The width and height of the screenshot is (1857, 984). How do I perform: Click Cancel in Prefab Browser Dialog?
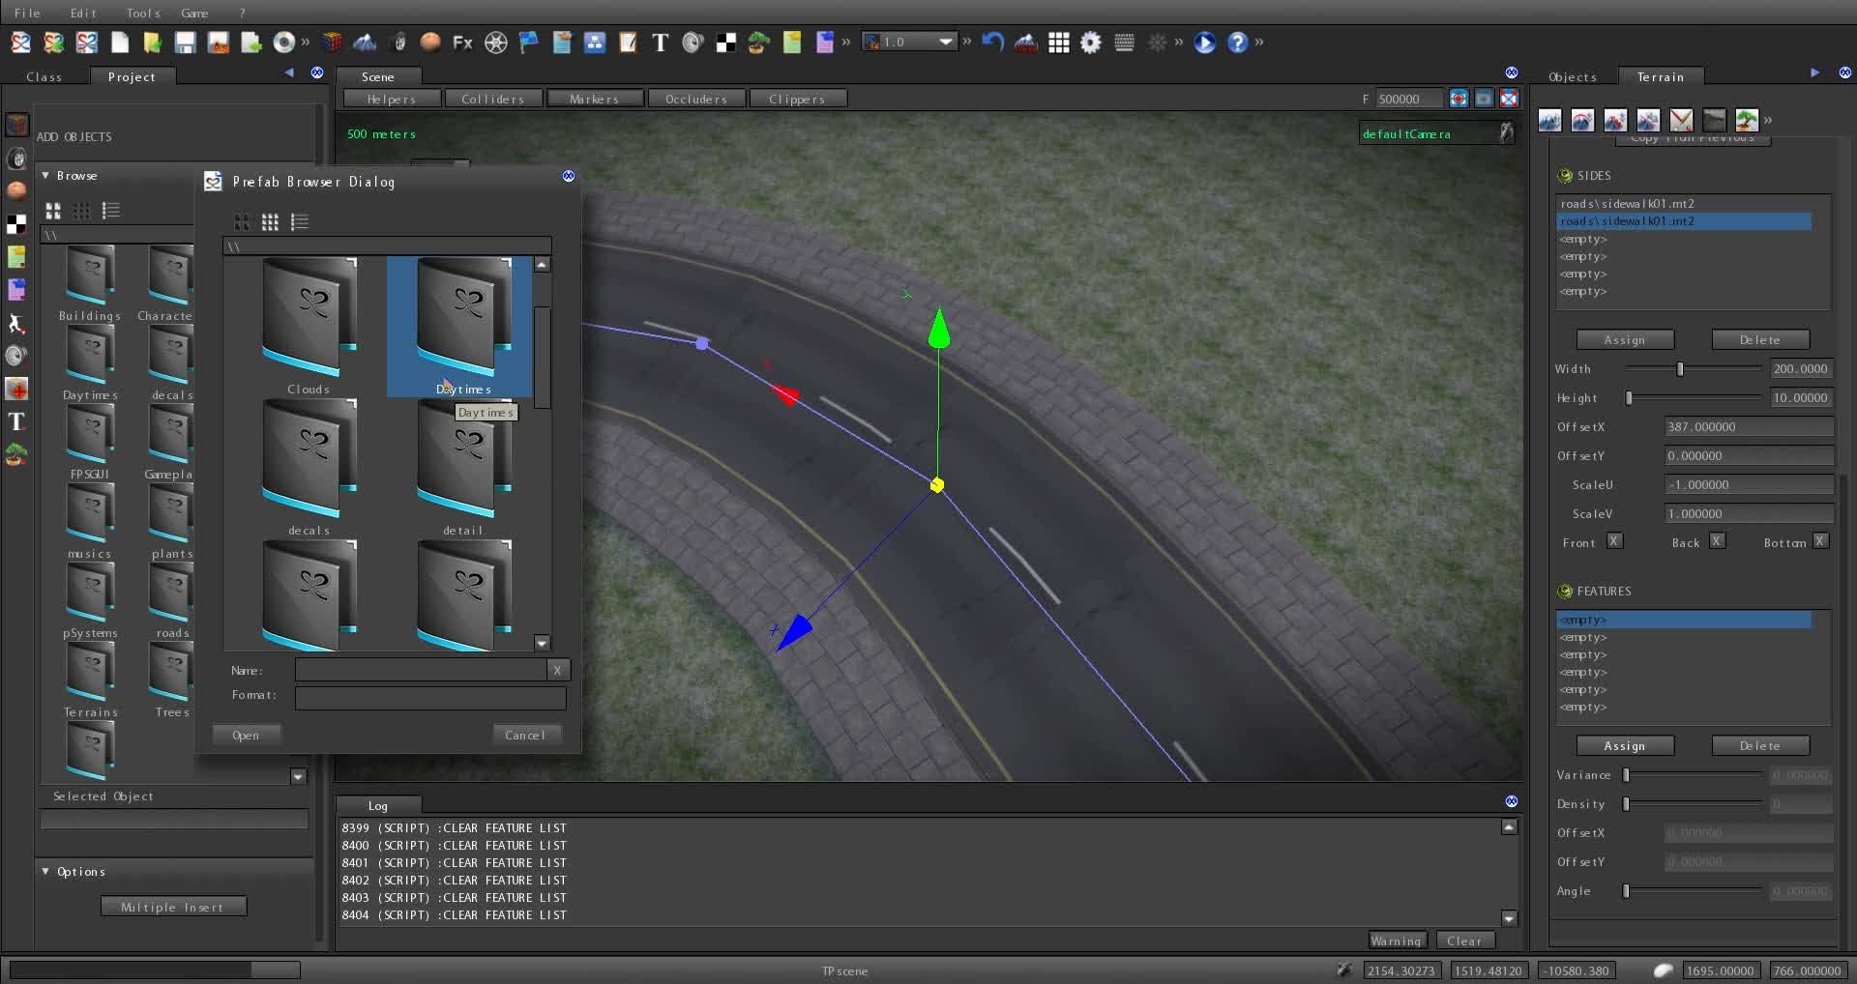[x=525, y=735]
